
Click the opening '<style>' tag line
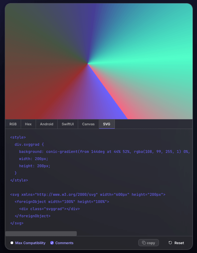point(18,137)
